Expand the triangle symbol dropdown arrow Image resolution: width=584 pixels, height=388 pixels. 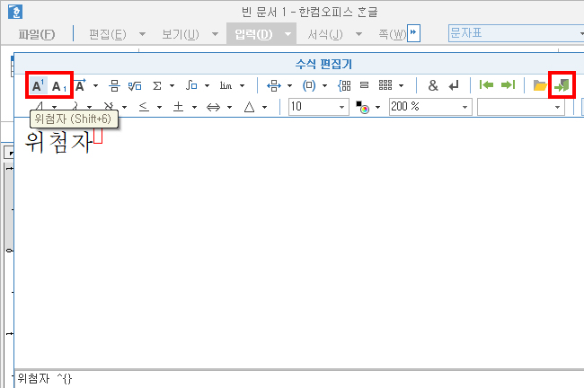[x=264, y=108]
